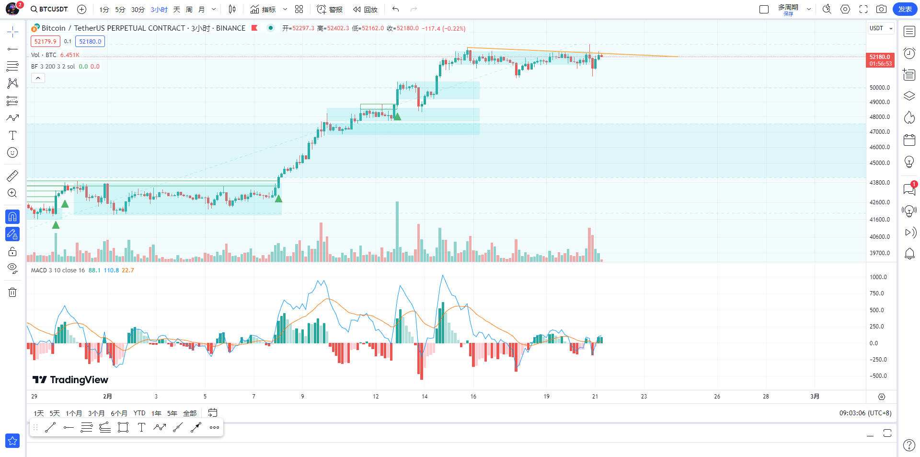
Task: Open the 指标 indicators dialog
Action: point(263,9)
